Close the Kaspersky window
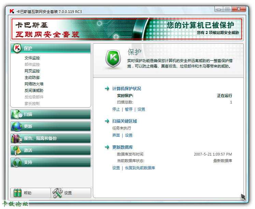Viewport: 255px width, 209px height. [x=239, y=9]
